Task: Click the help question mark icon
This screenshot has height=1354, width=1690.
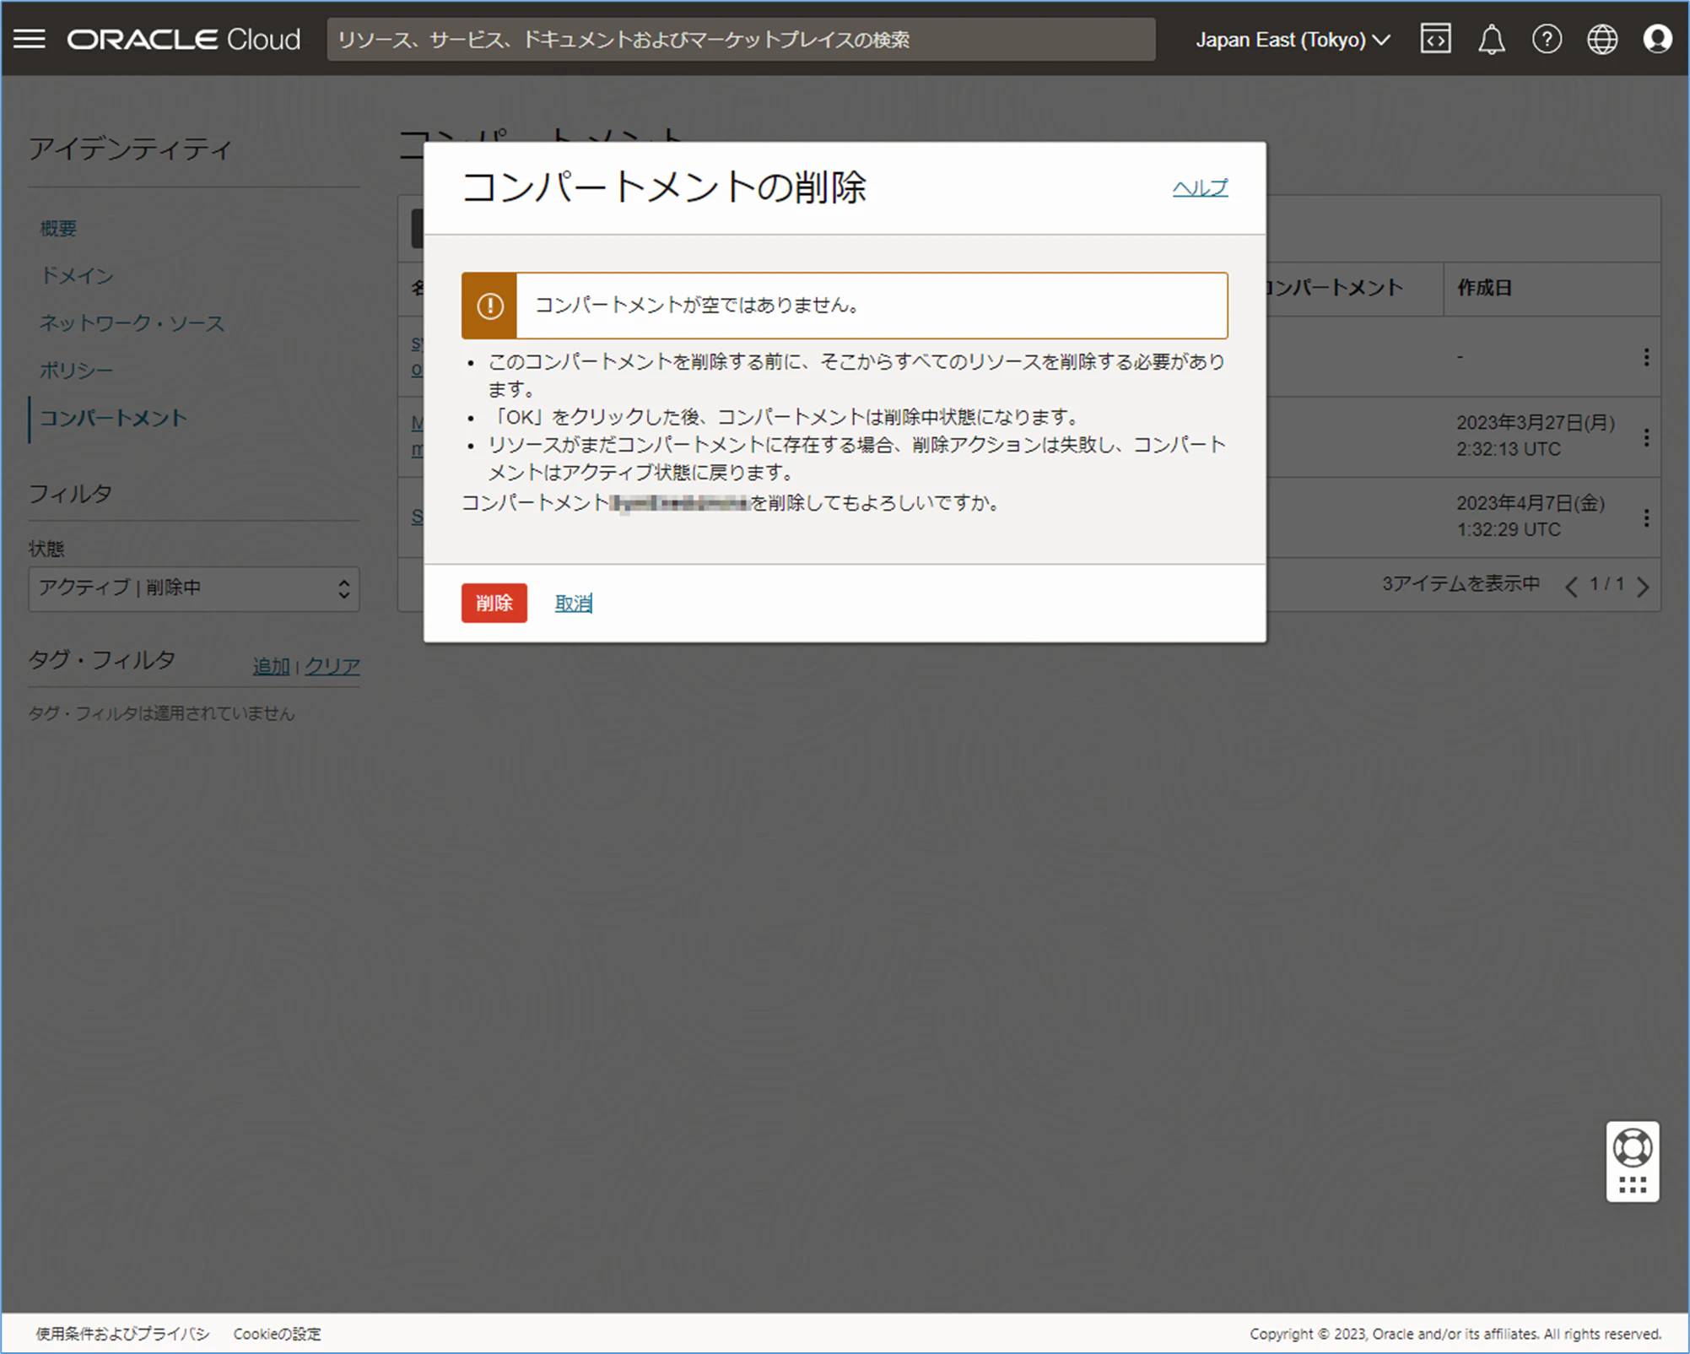Action: point(1547,39)
